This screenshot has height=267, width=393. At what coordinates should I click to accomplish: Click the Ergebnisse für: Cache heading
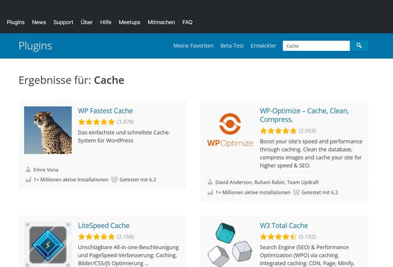pos(71,80)
